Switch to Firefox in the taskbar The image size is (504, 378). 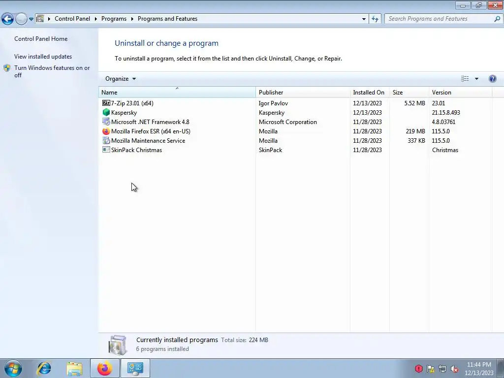pyautogui.click(x=105, y=368)
